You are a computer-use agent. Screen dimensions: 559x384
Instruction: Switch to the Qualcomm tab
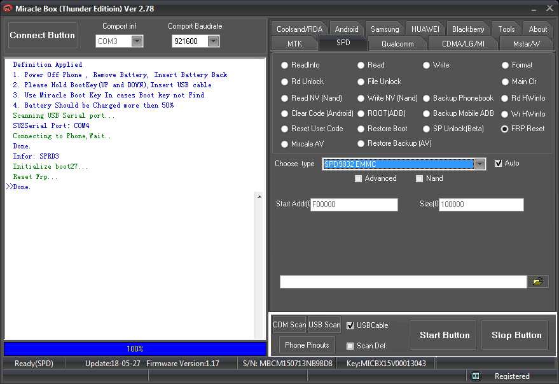(x=397, y=43)
